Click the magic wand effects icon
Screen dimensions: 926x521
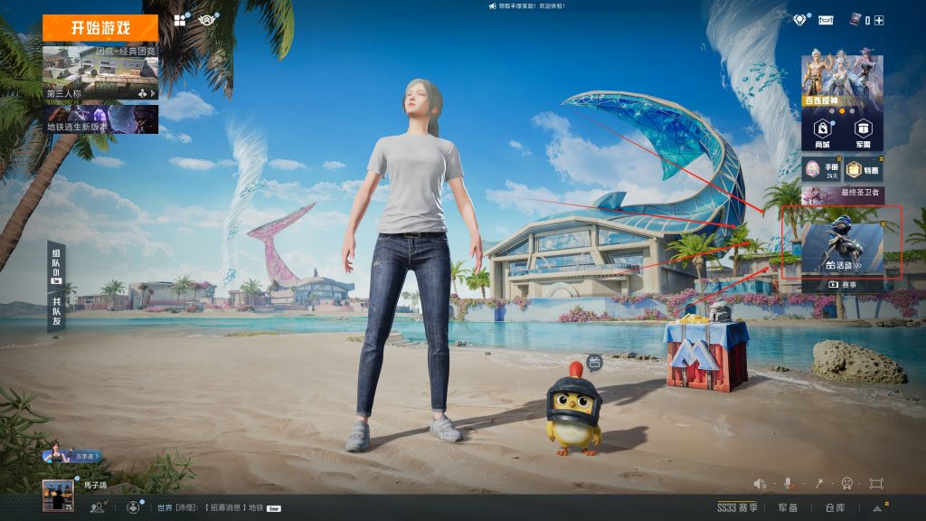(x=819, y=484)
